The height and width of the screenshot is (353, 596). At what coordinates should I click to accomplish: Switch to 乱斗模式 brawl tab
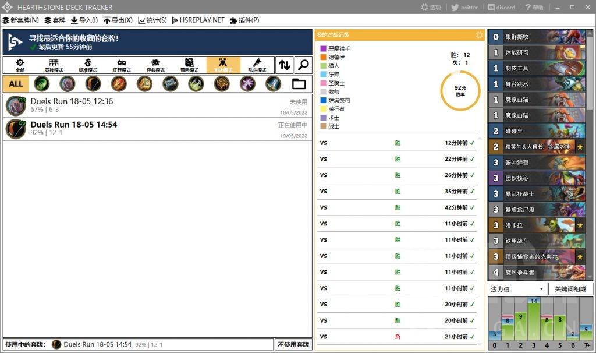point(257,65)
